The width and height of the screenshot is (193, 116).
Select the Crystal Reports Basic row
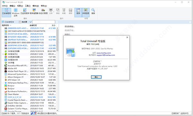(x=29, y=100)
